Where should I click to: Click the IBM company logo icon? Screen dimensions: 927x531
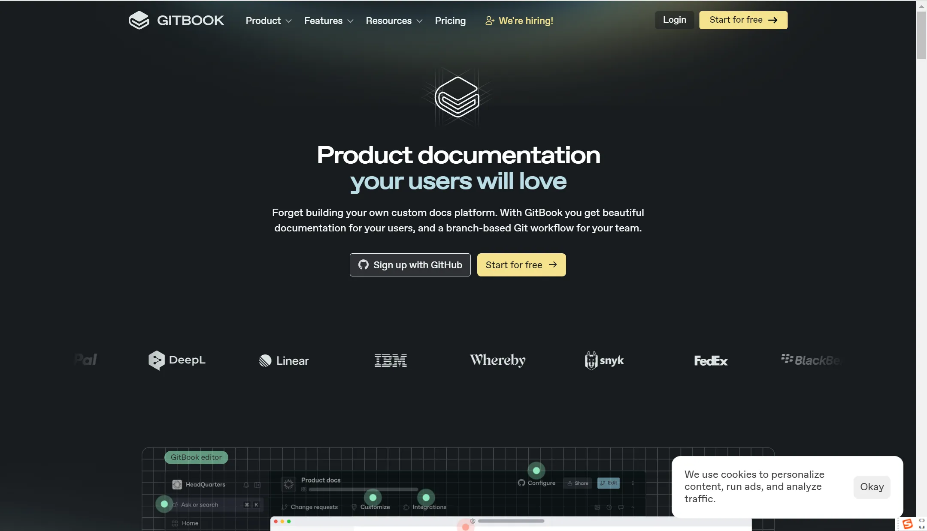coord(391,360)
